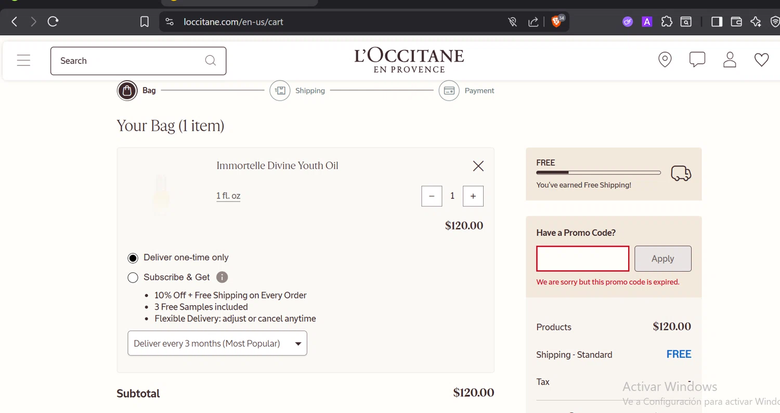The height and width of the screenshot is (413, 780).
Task: Decrease quantity with minus button
Action: click(x=432, y=196)
